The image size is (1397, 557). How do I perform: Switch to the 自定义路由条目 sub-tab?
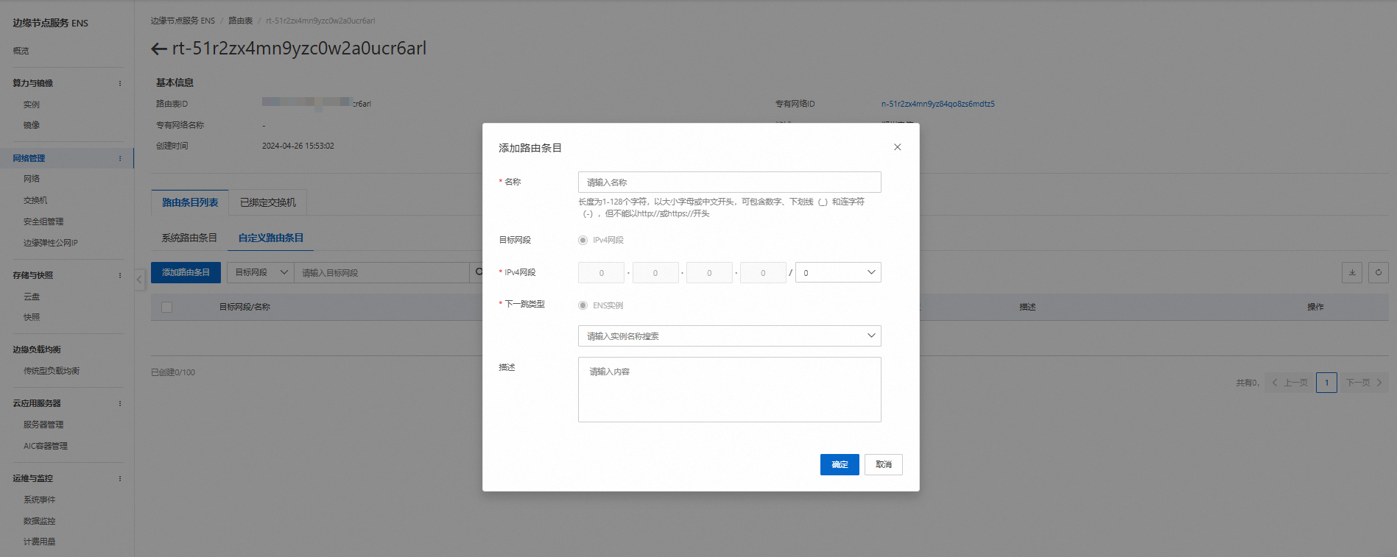pyautogui.click(x=271, y=238)
